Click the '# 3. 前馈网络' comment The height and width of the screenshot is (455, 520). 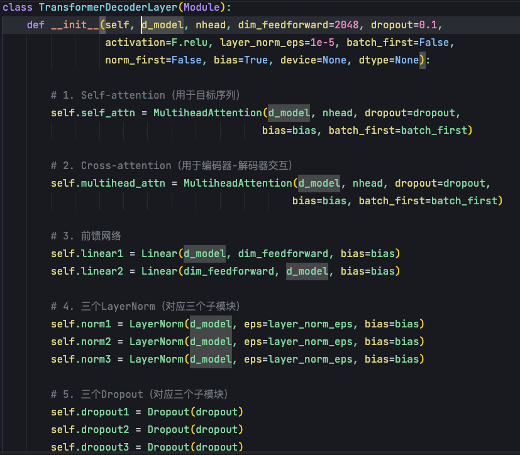[x=86, y=236]
